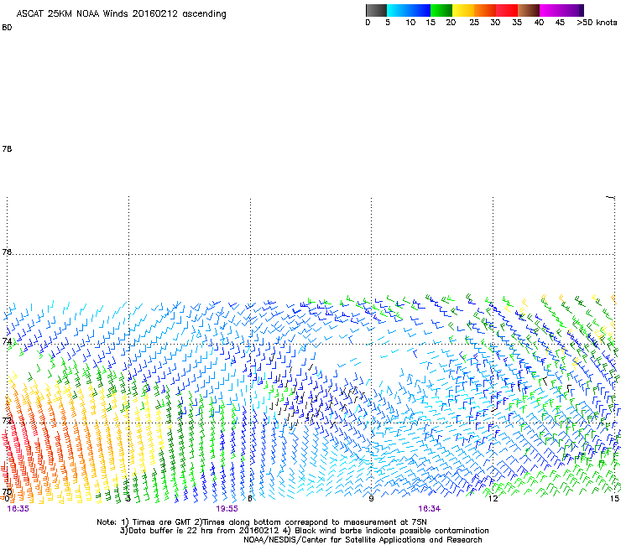Click the 3 longitude axis label
Viewport: 621px width, 545px height.
[x=128, y=498]
